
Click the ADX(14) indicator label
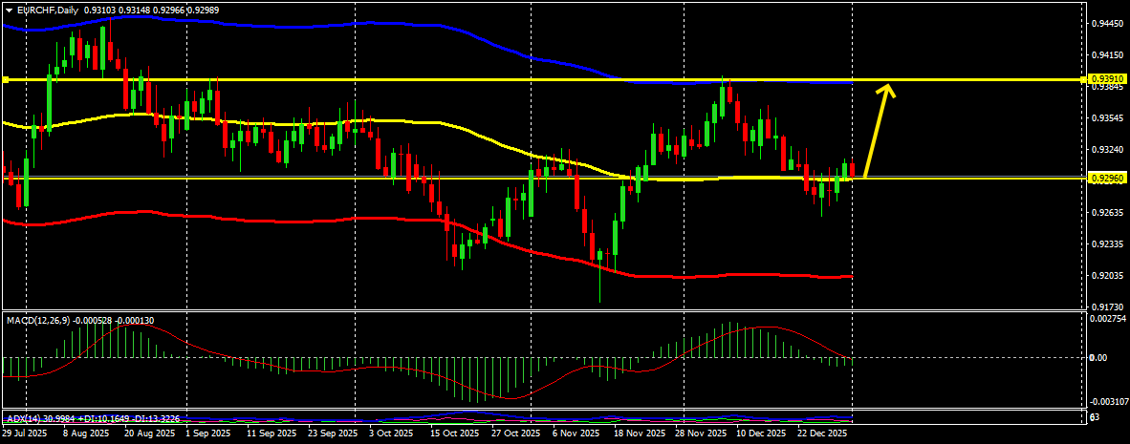coord(25,418)
